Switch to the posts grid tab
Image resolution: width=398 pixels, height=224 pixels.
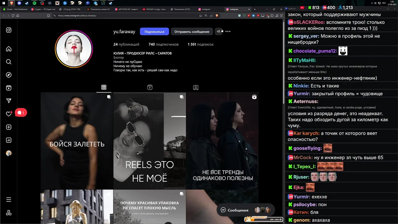coord(104,87)
